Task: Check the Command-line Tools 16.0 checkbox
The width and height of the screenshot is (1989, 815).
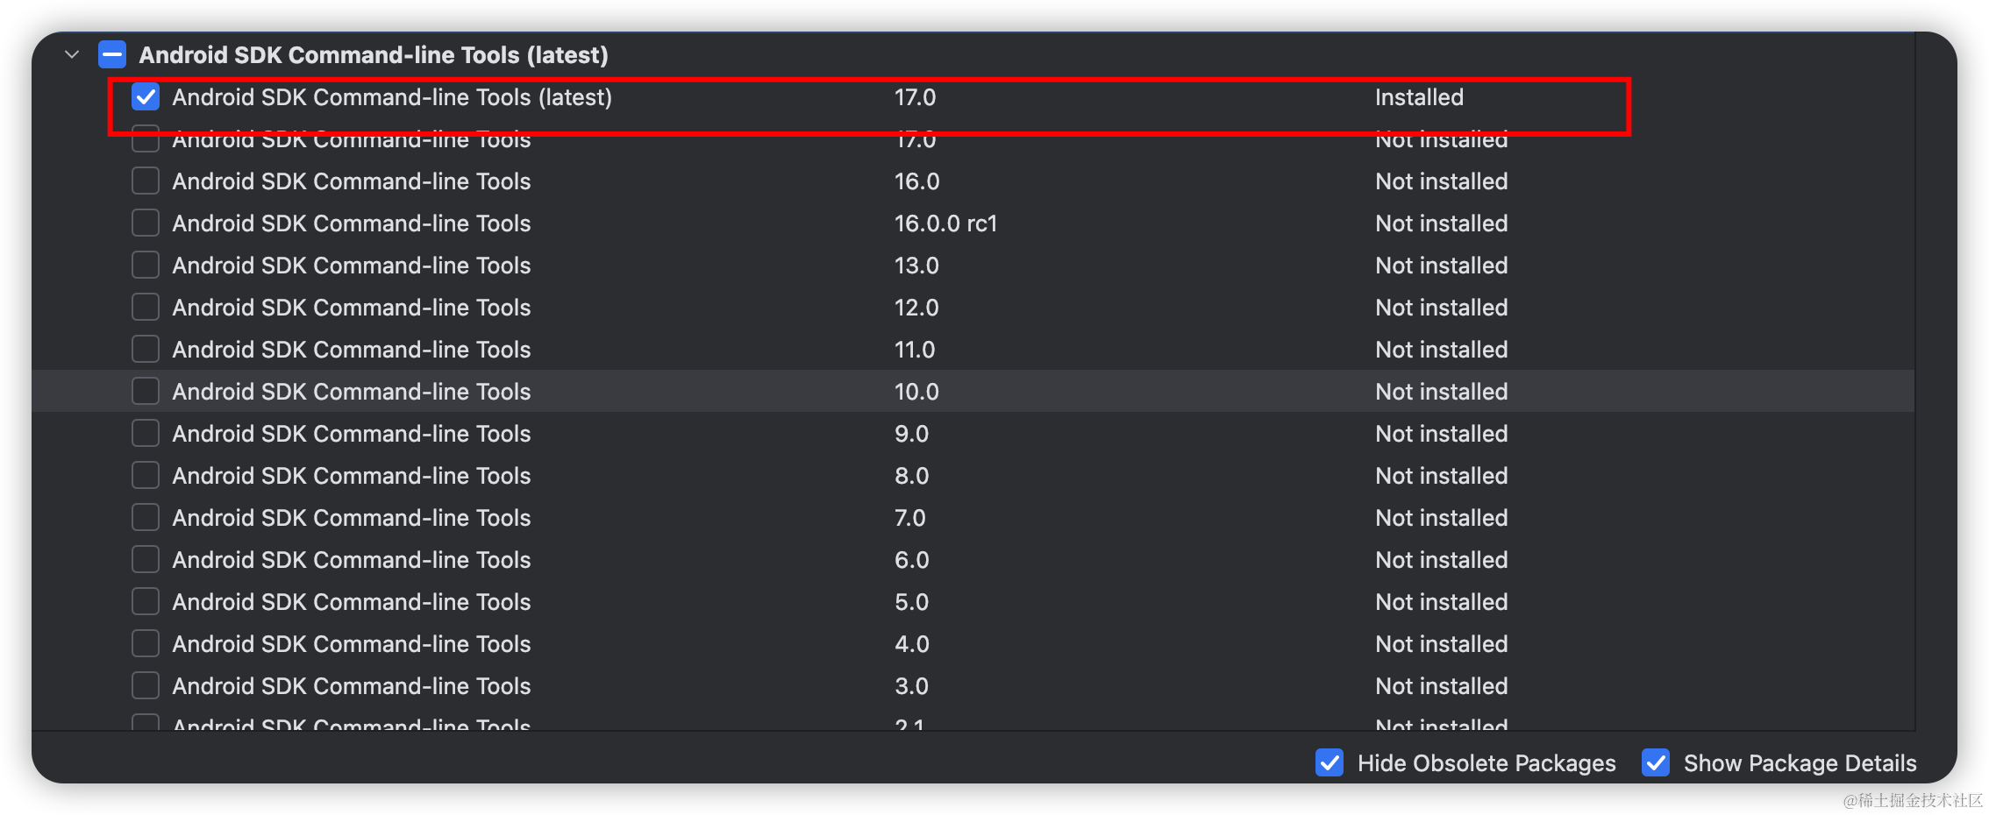Action: [x=146, y=181]
